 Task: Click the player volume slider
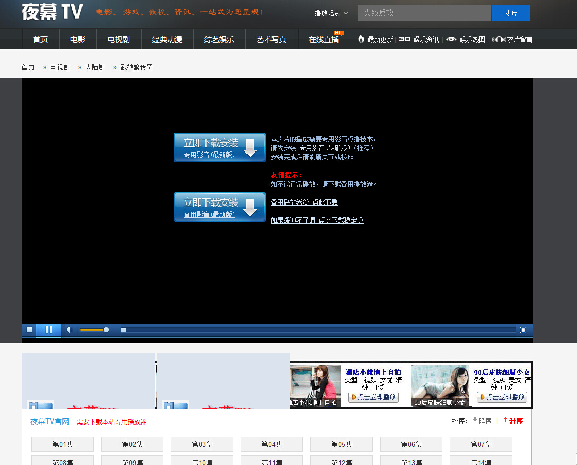click(x=94, y=329)
